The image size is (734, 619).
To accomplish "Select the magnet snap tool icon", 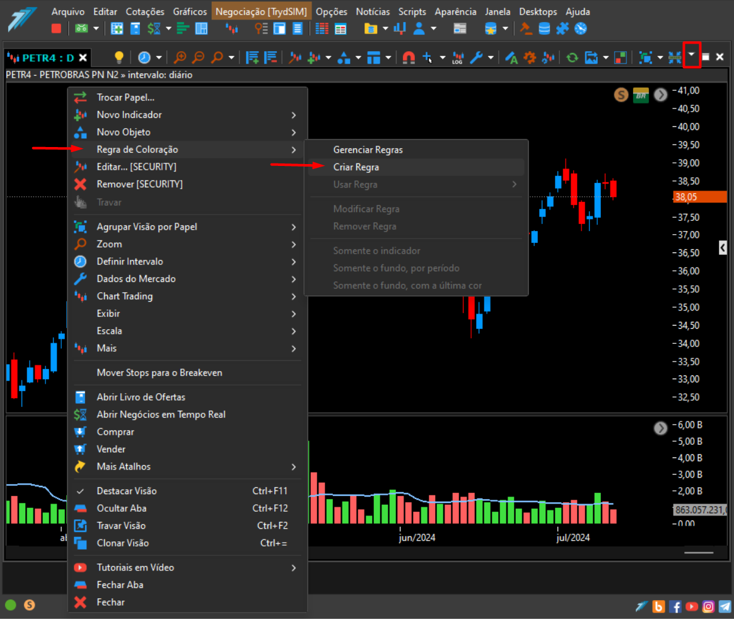I will [409, 57].
